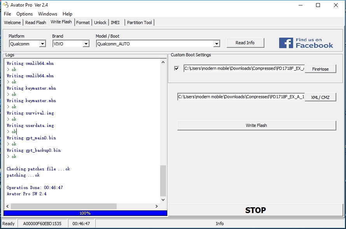Click the Info status bar panel
Screen dimensions: 346x229
(220, 224)
